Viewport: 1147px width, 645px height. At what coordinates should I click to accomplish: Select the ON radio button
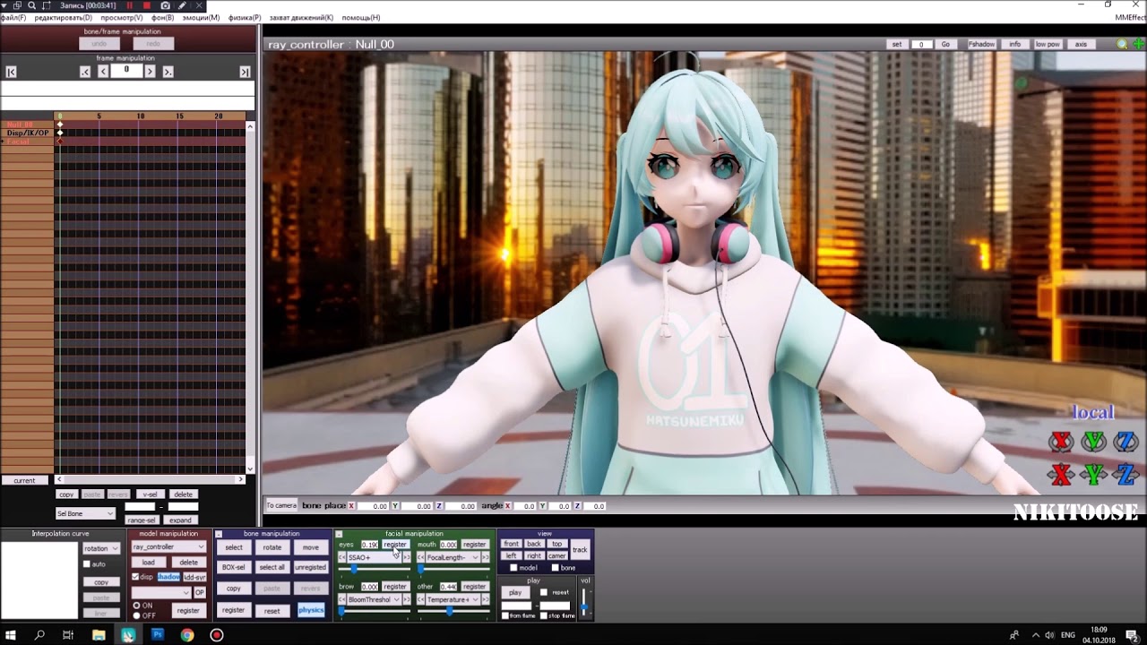[136, 606]
